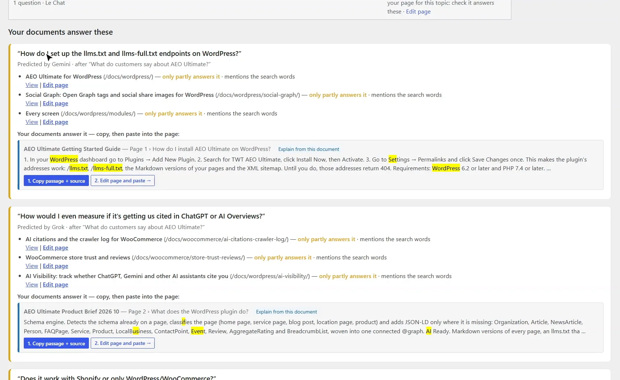View WooCommerce store trust and reviews doc

coord(32,266)
